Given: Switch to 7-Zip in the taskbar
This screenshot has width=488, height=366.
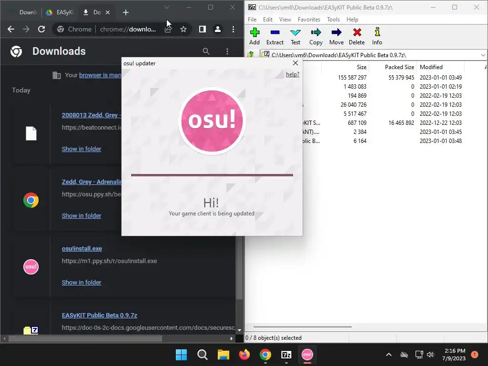Looking at the screenshot, I should [x=286, y=355].
